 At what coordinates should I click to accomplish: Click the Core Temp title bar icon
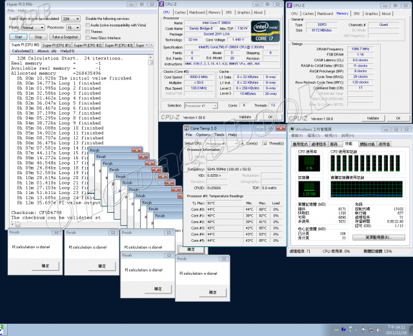pos(186,128)
